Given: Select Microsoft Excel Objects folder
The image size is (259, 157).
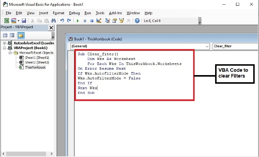Looking at the screenshot, I should (x=36, y=53).
